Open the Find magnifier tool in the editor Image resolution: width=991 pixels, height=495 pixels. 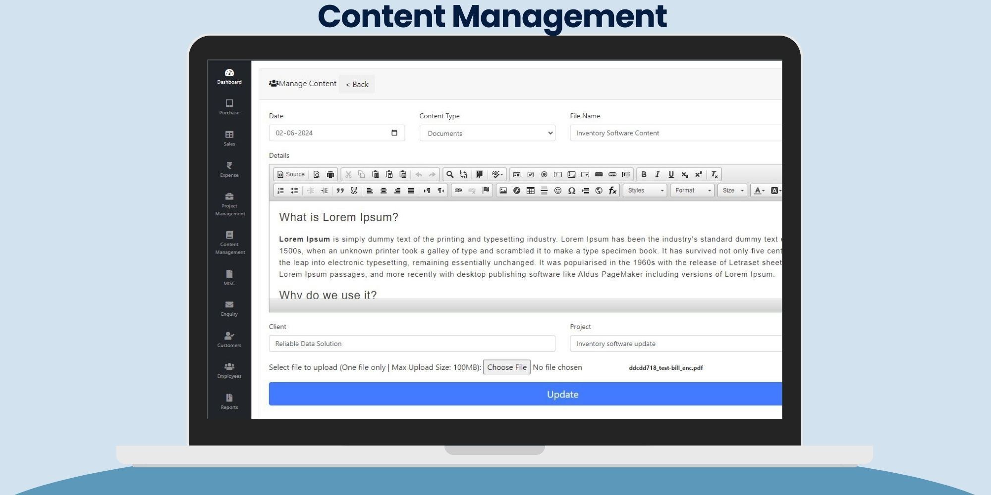pos(449,174)
